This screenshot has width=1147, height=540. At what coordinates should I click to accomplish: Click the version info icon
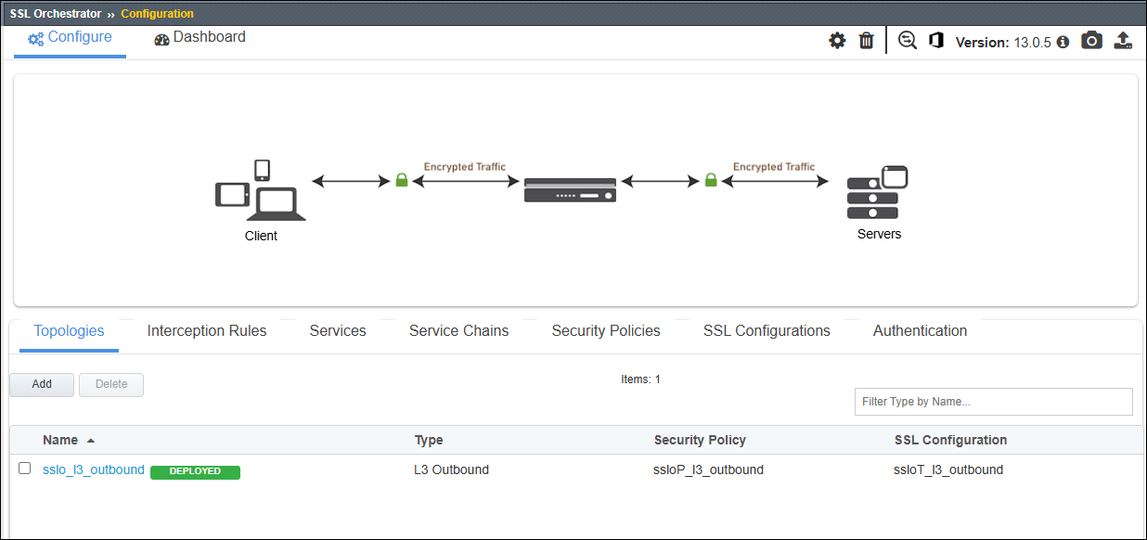(1063, 42)
